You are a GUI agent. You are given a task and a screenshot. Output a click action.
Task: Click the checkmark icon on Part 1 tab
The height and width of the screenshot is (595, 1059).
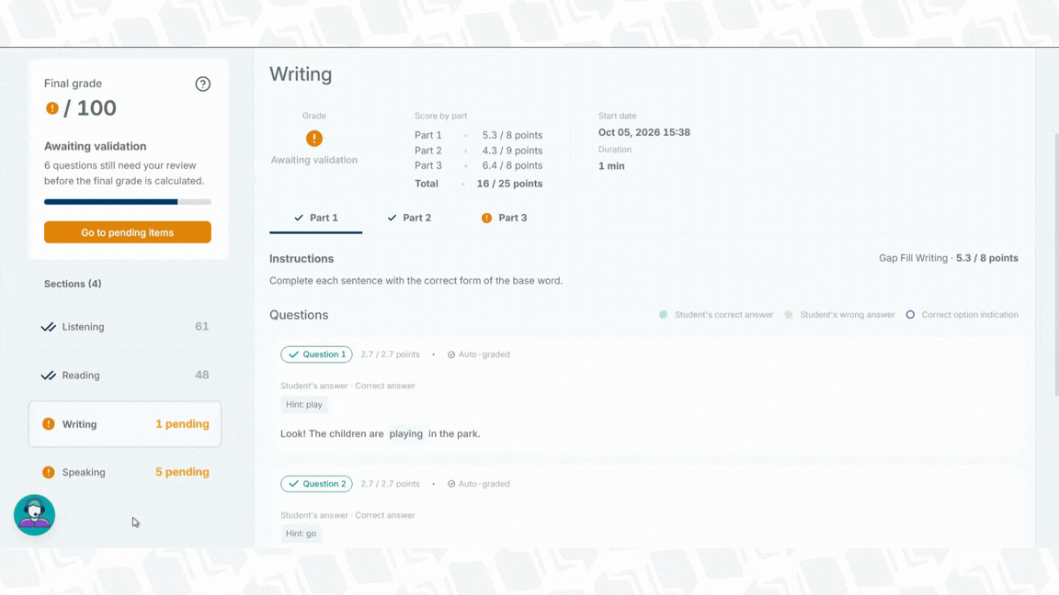299,218
